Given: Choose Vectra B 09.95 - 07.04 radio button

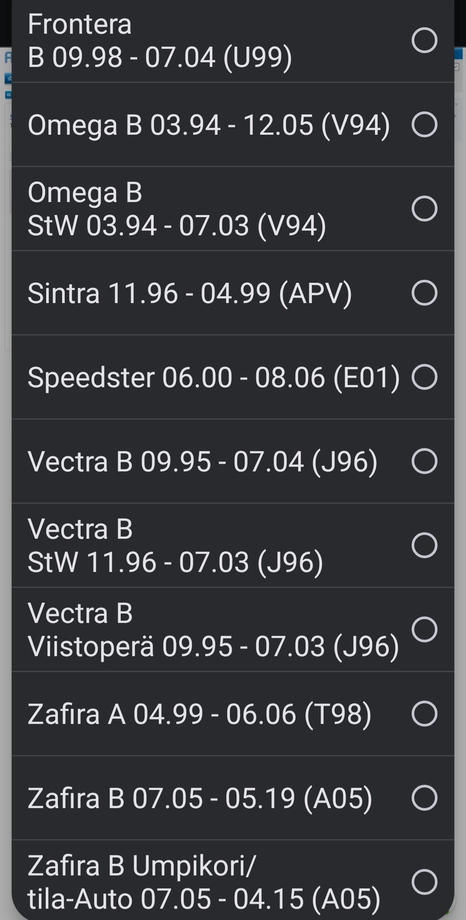Looking at the screenshot, I should [x=424, y=461].
